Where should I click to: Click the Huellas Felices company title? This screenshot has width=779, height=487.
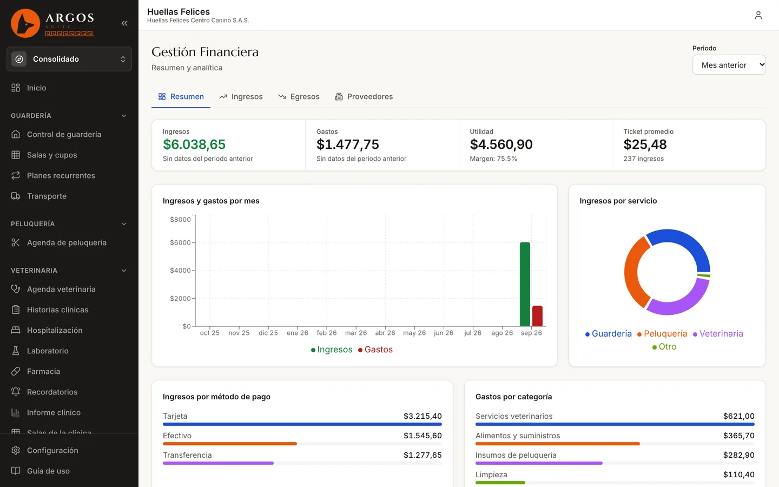(x=179, y=11)
